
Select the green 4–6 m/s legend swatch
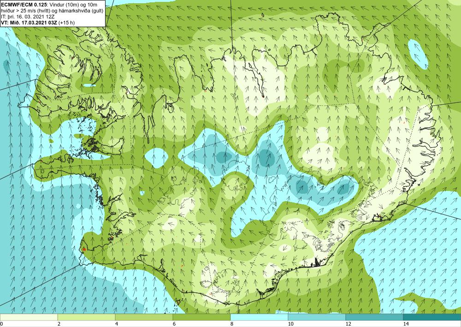144,317
